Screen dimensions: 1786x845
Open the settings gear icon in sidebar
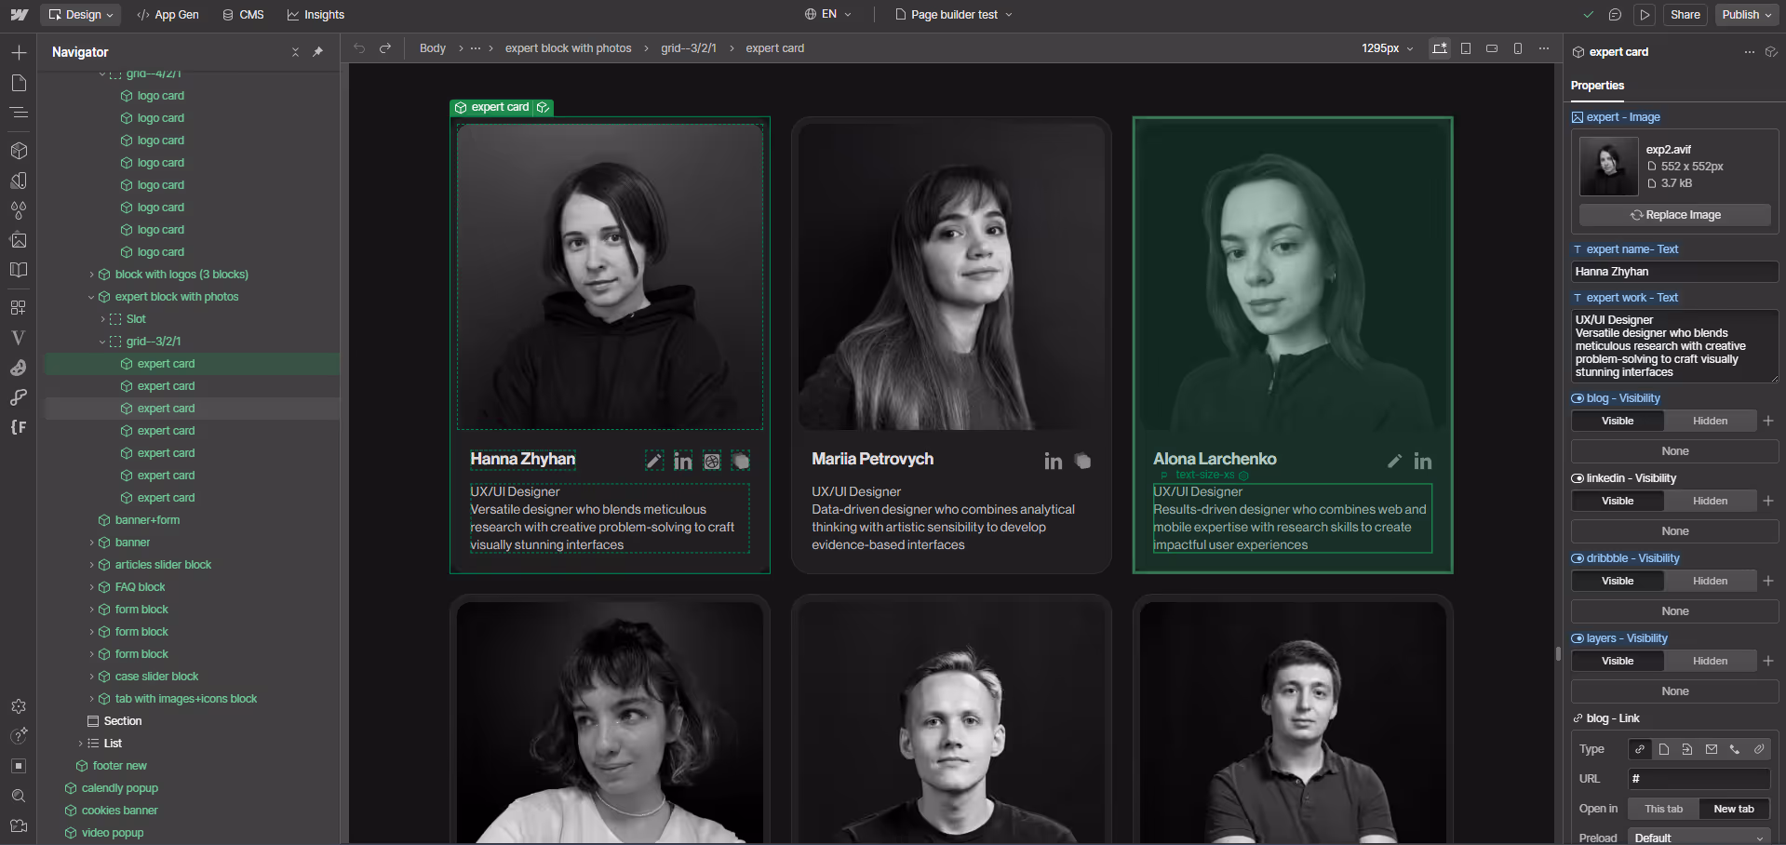pyautogui.click(x=19, y=706)
